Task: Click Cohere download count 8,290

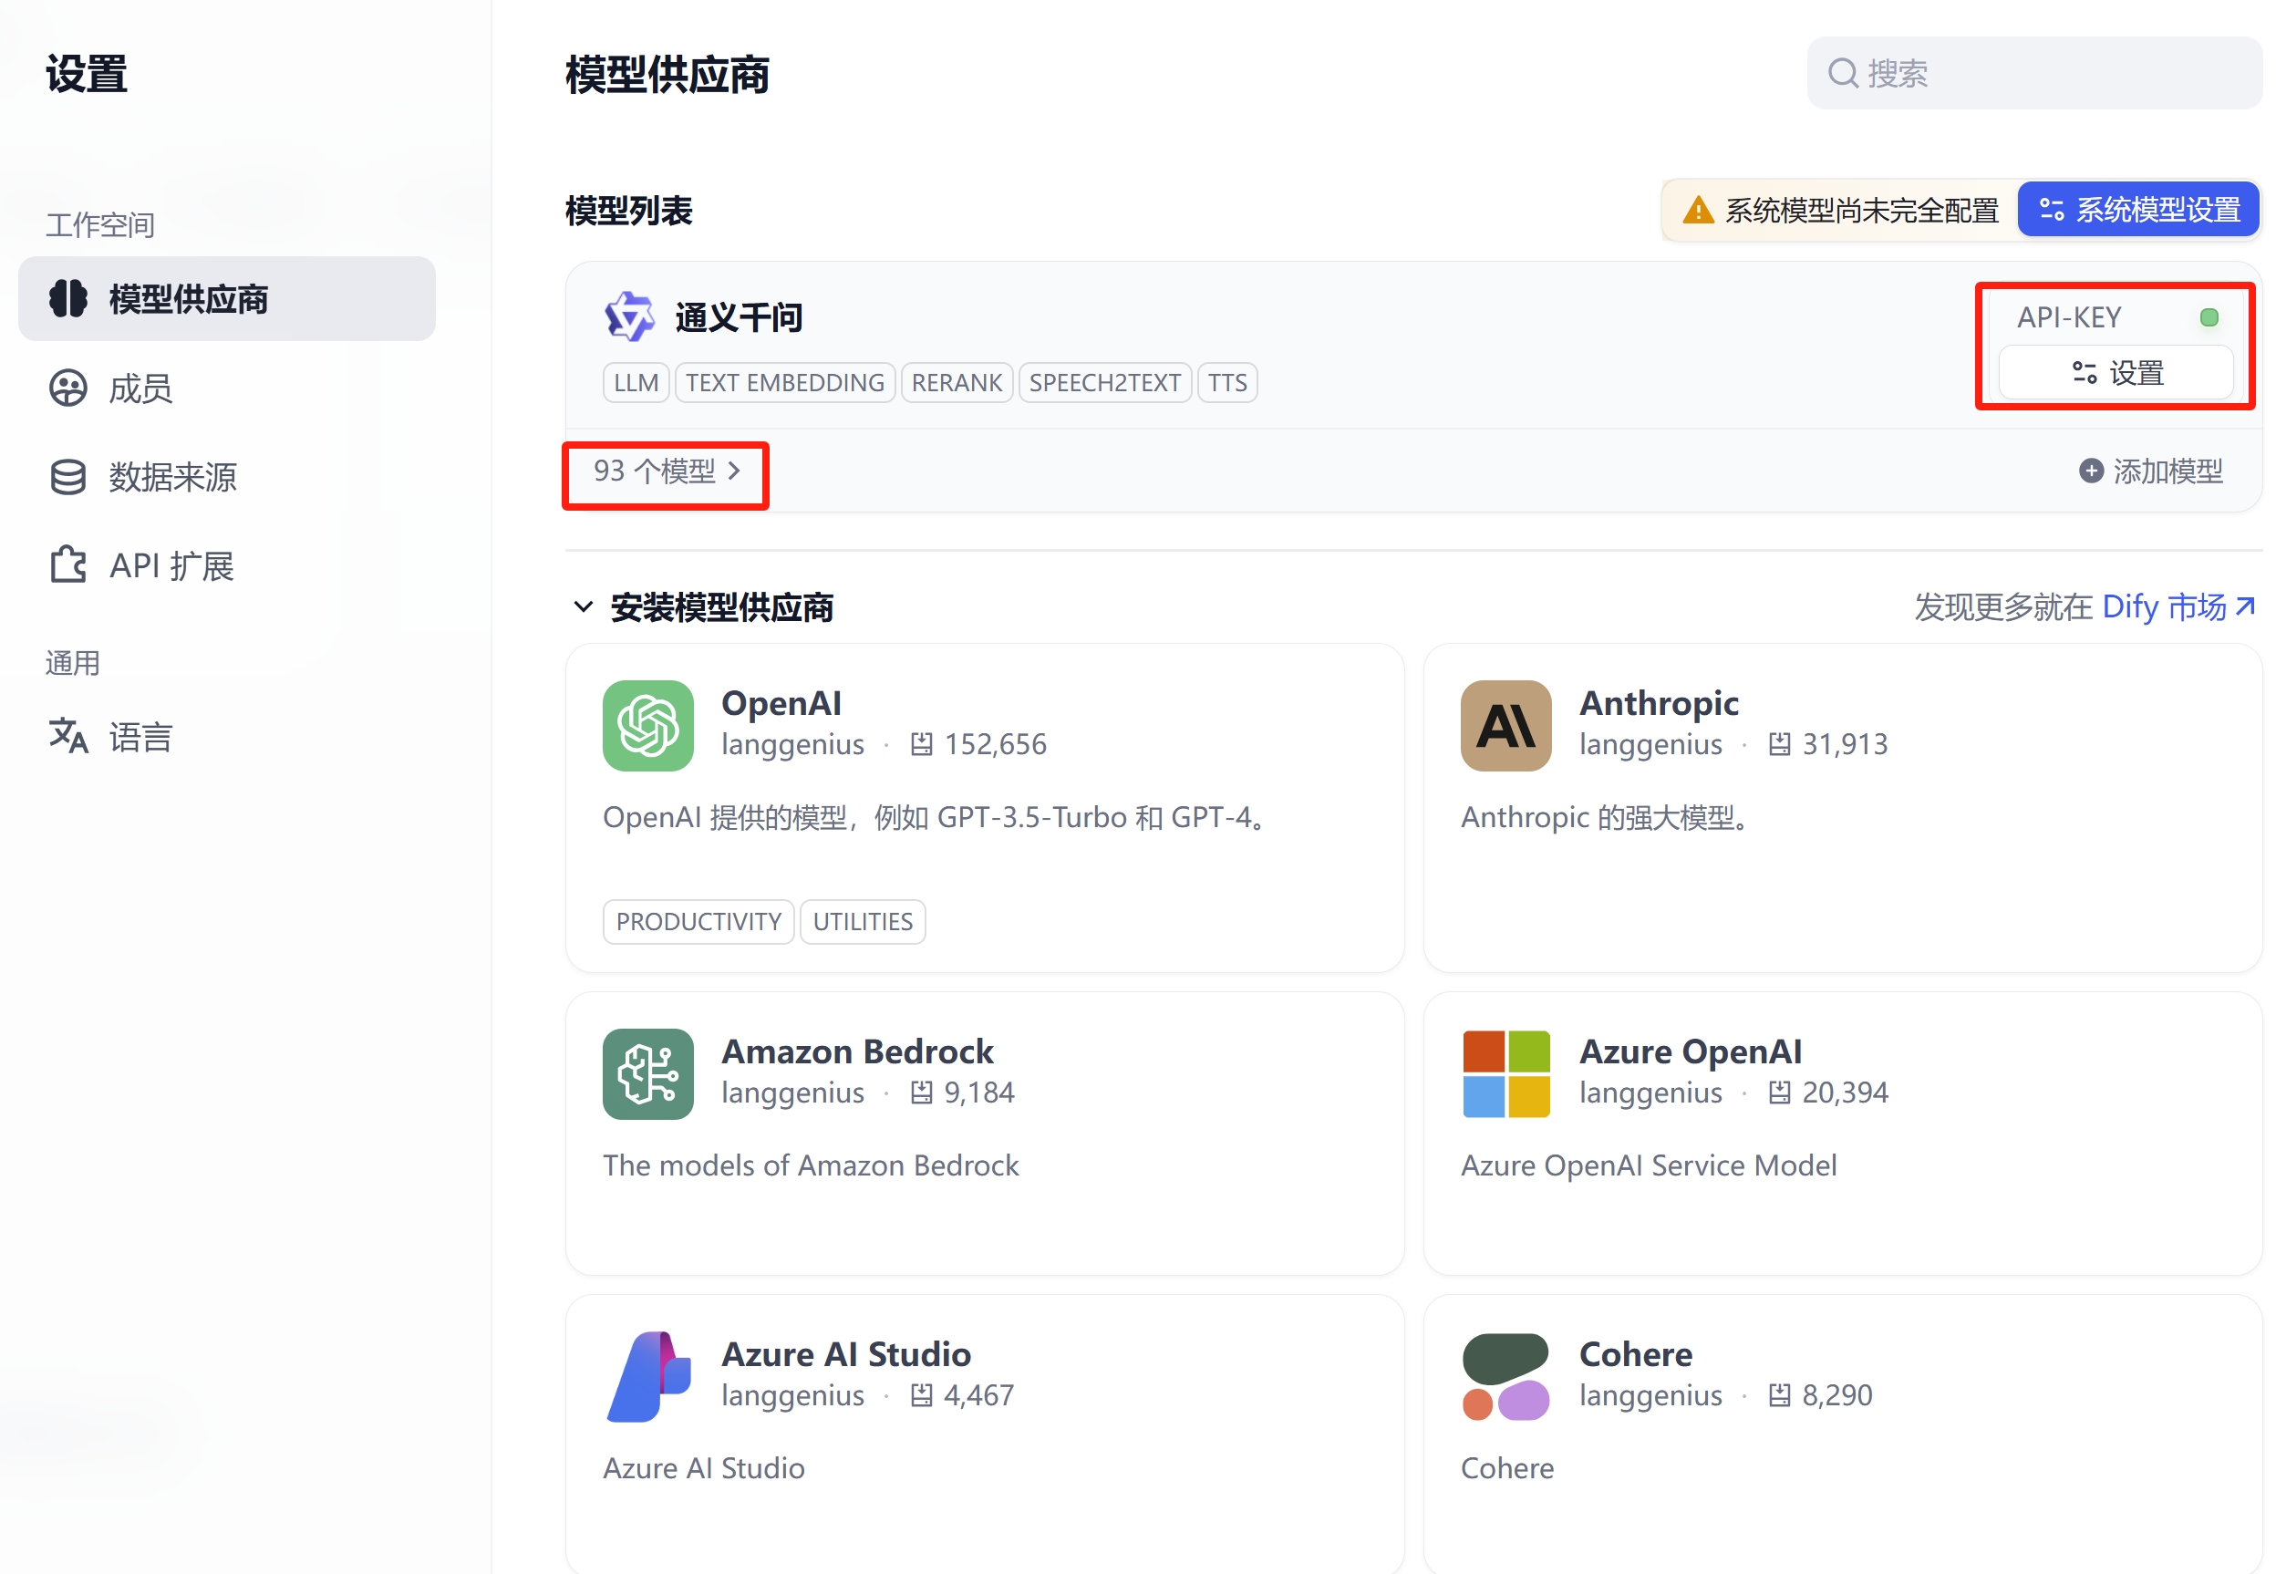Action: pyautogui.click(x=1836, y=1395)
